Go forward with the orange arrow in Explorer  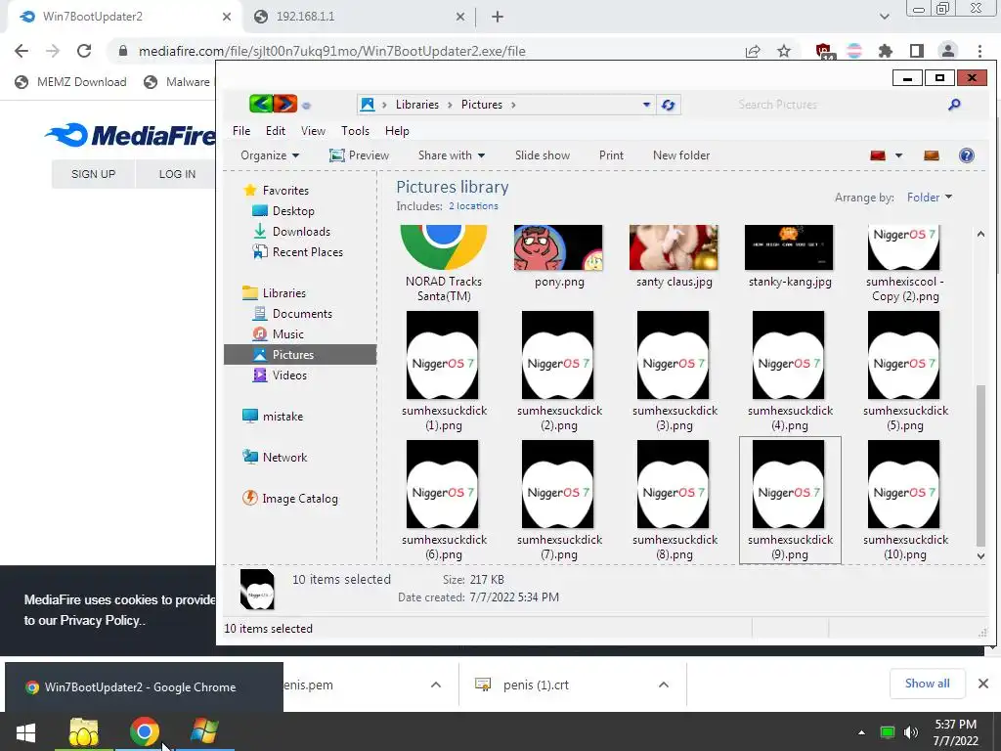285,104
